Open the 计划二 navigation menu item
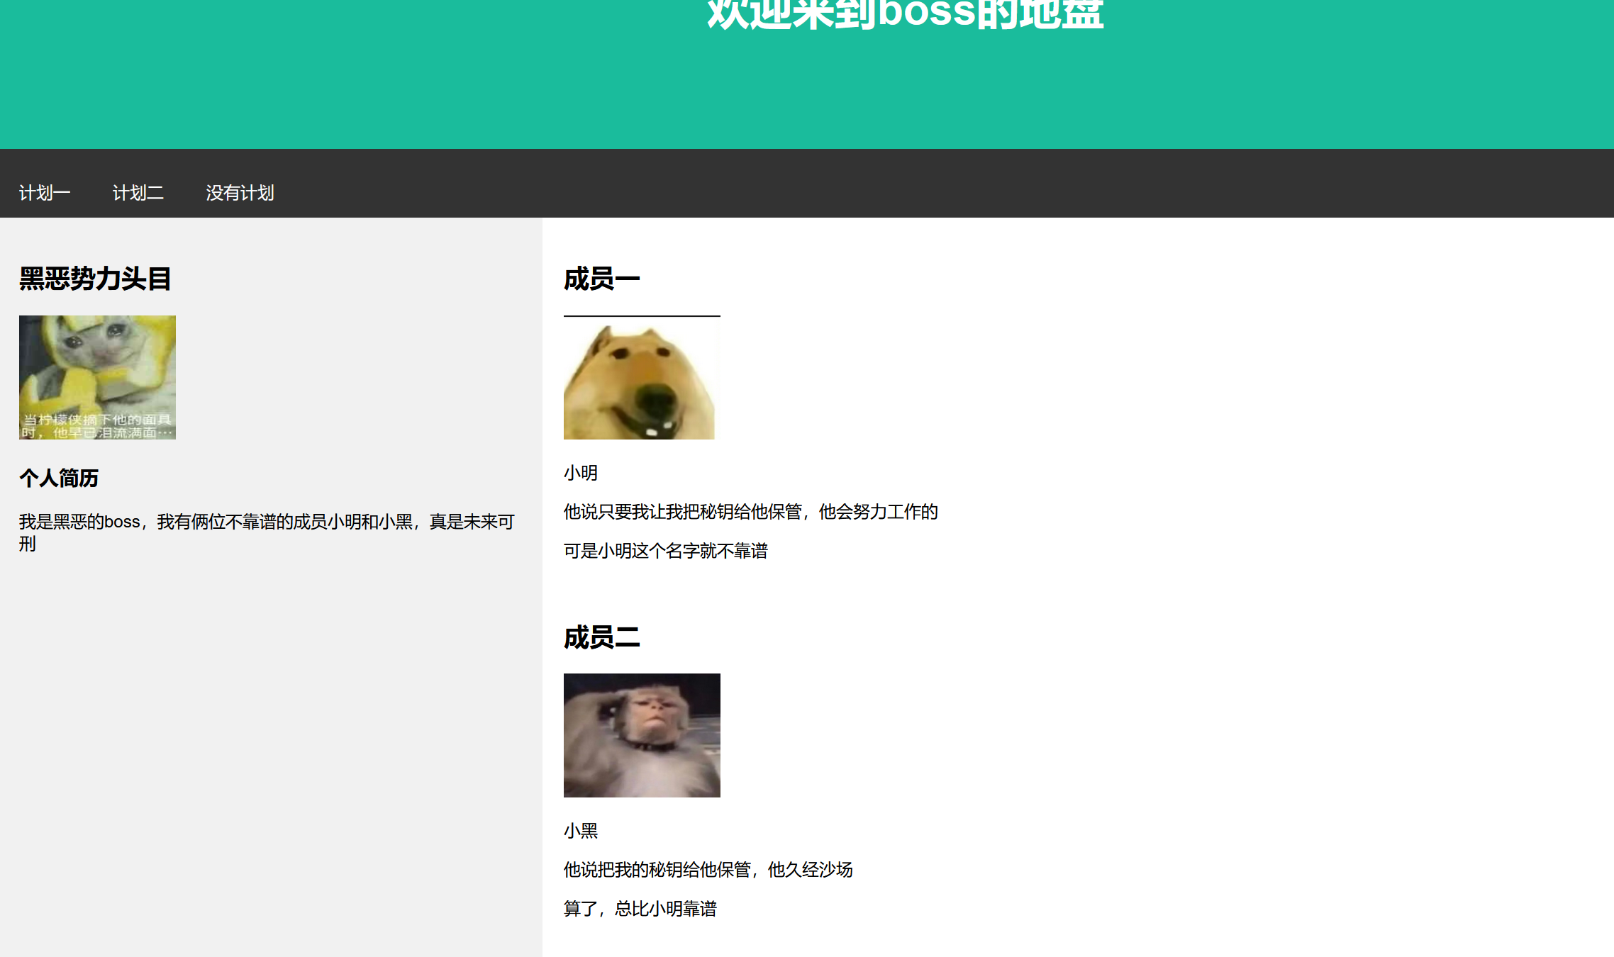This screenshot has height=957, width=1614. (138, 193)
